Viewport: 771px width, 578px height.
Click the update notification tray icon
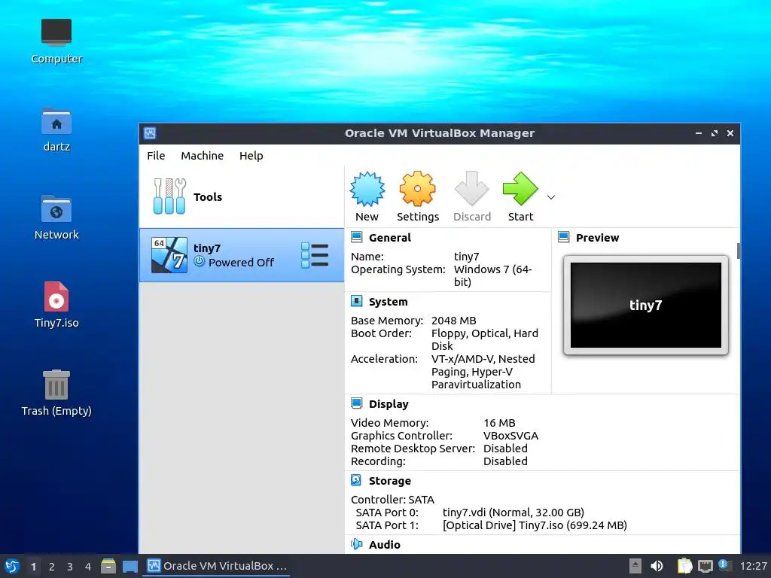point(724,565)
